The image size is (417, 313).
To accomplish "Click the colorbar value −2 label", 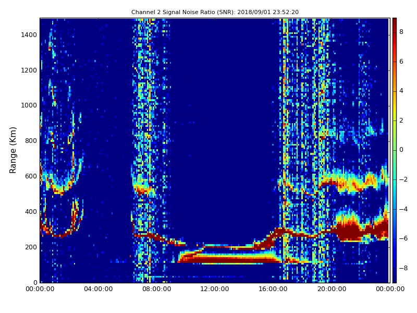I will 403,179.
